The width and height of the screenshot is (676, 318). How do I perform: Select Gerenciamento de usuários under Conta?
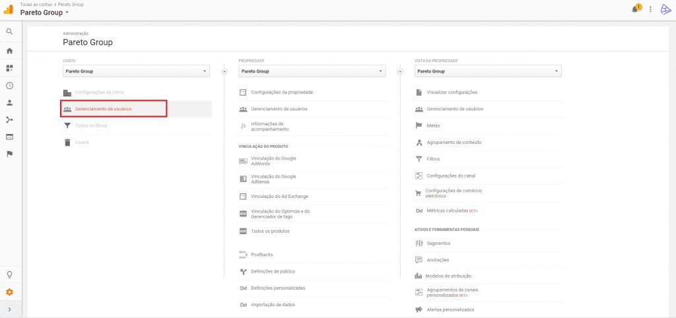(x=113, y=109)
